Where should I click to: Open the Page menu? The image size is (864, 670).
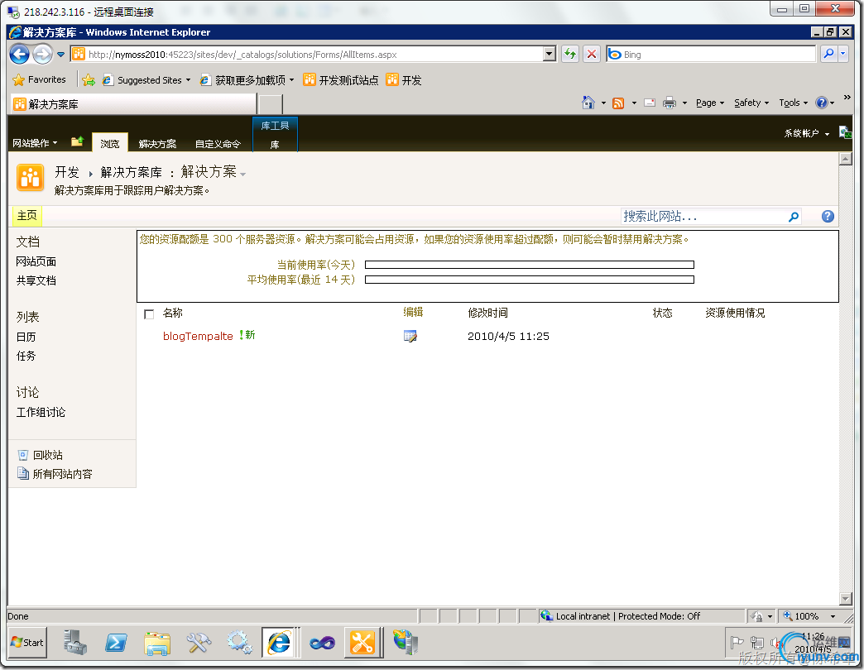coord(710,103)
